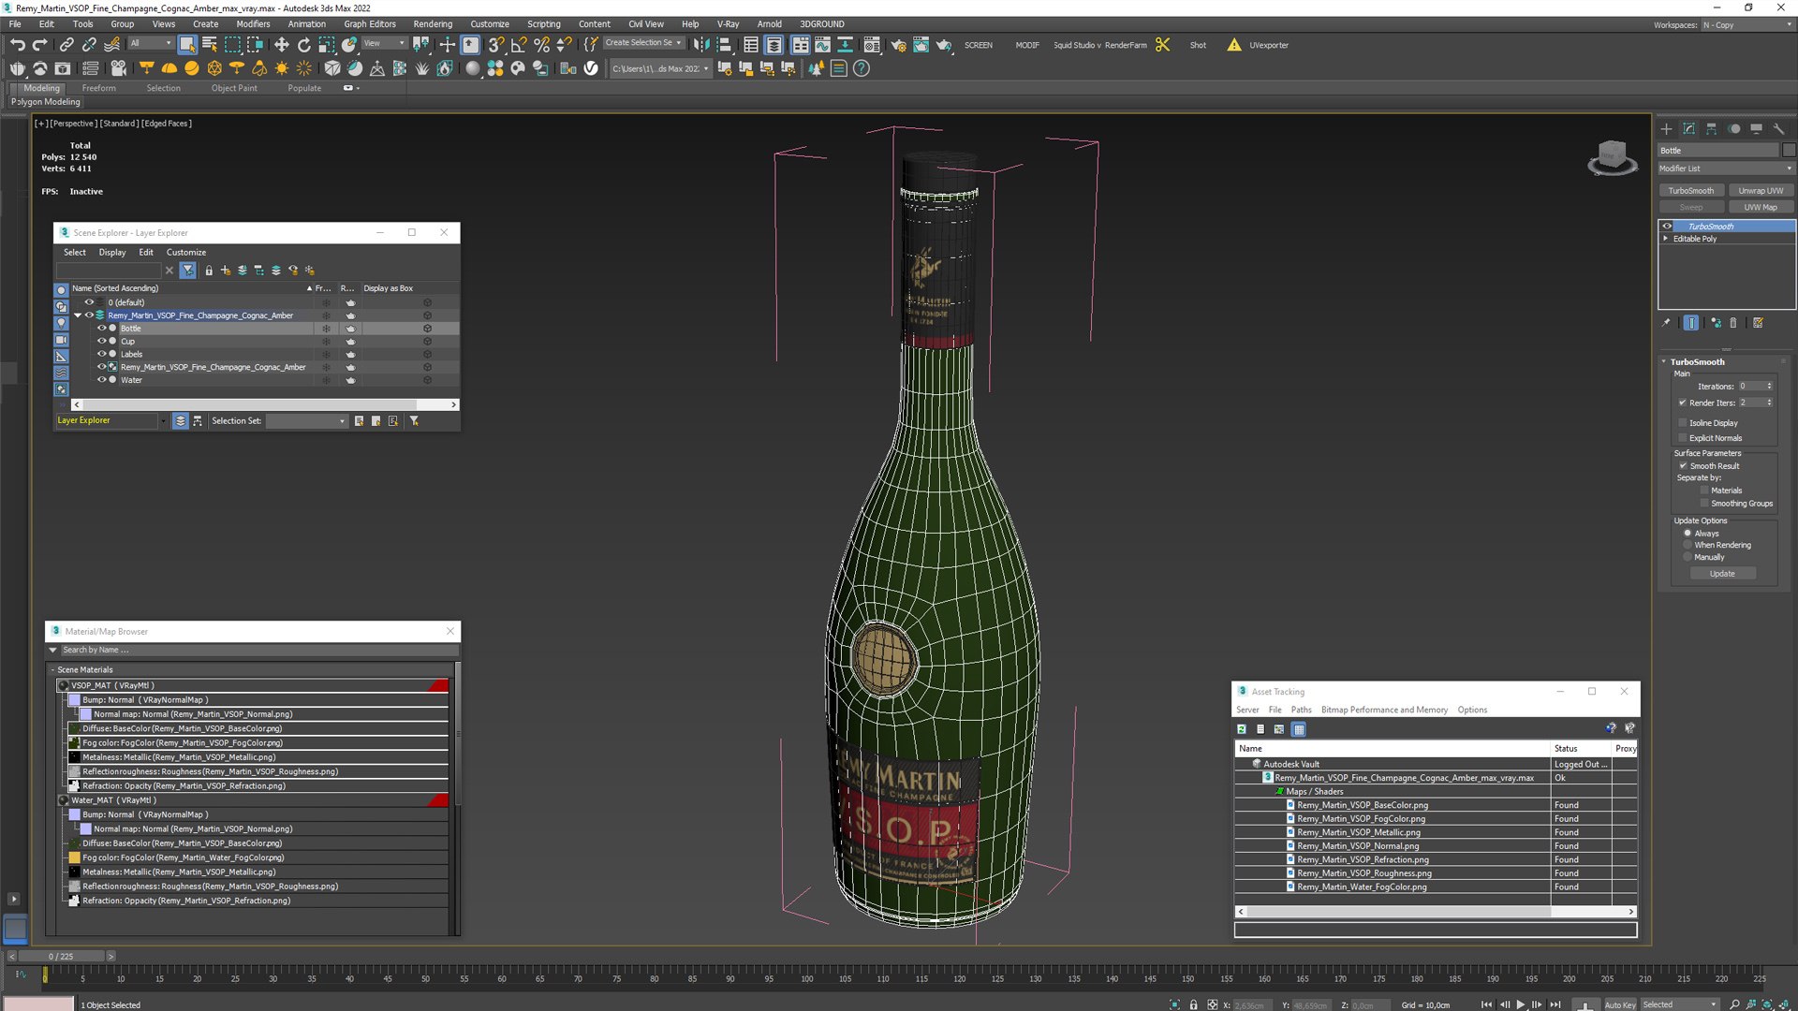The width and height of the screenshot is (1798, 1011).
Task: Click the Mirror tool icon
Action: (700, 44)
